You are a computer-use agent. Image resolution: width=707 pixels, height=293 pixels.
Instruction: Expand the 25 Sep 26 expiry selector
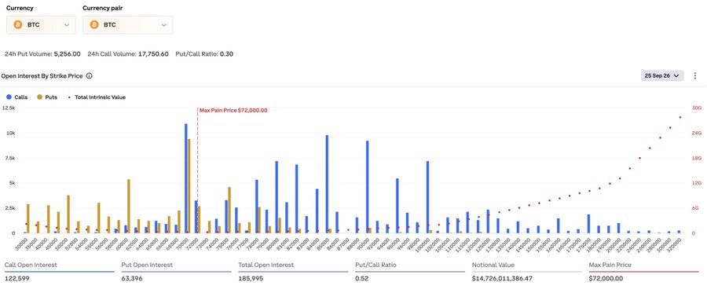click(x=662, y=75)
